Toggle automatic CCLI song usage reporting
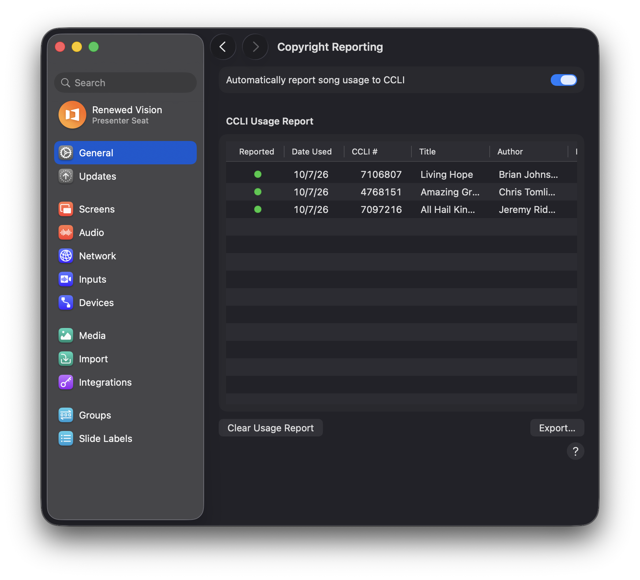 564,80
